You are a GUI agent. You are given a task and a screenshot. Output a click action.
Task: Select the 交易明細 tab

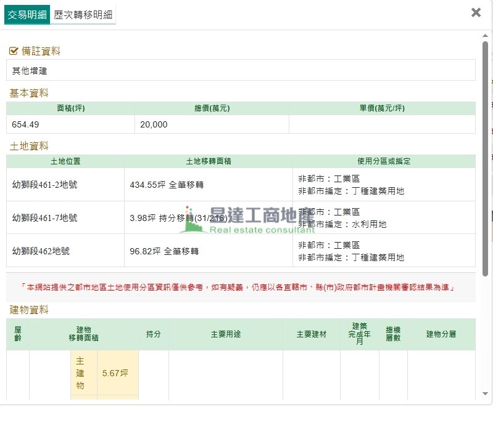27,15
